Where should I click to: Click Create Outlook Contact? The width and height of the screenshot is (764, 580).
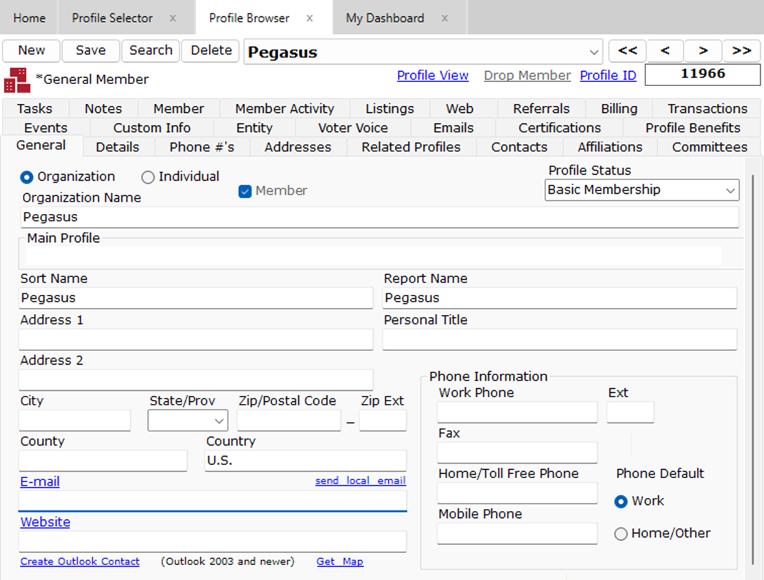coord(79,561)
